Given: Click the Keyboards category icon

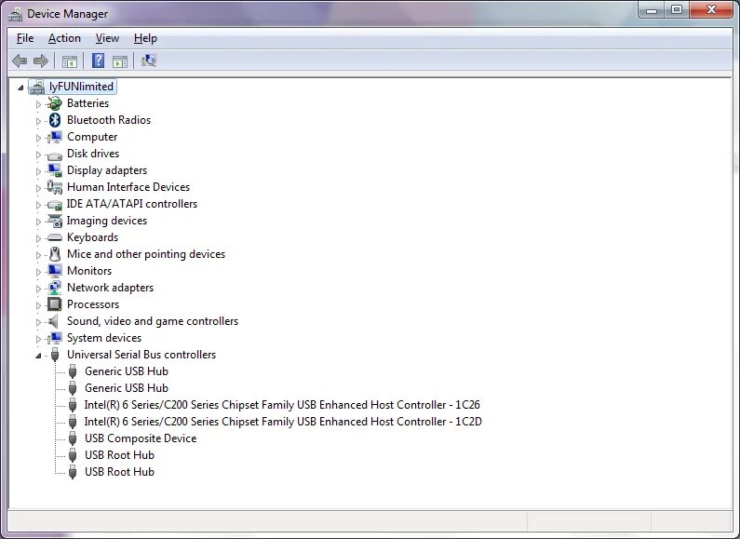Looking at the screenshot, I should [x=55, y=237].
